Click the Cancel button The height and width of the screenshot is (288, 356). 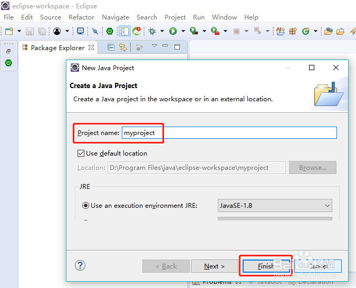click(318, 266)
